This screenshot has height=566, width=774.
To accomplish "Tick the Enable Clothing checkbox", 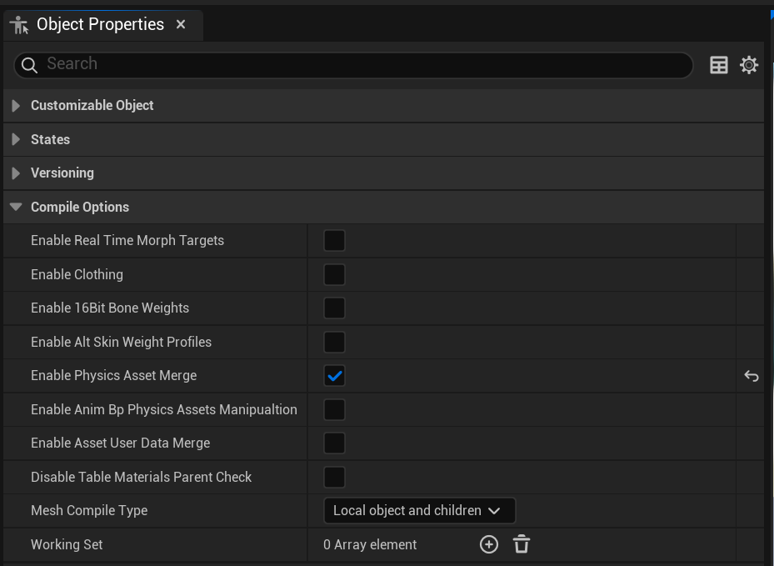I will click(x=334, y=274).
